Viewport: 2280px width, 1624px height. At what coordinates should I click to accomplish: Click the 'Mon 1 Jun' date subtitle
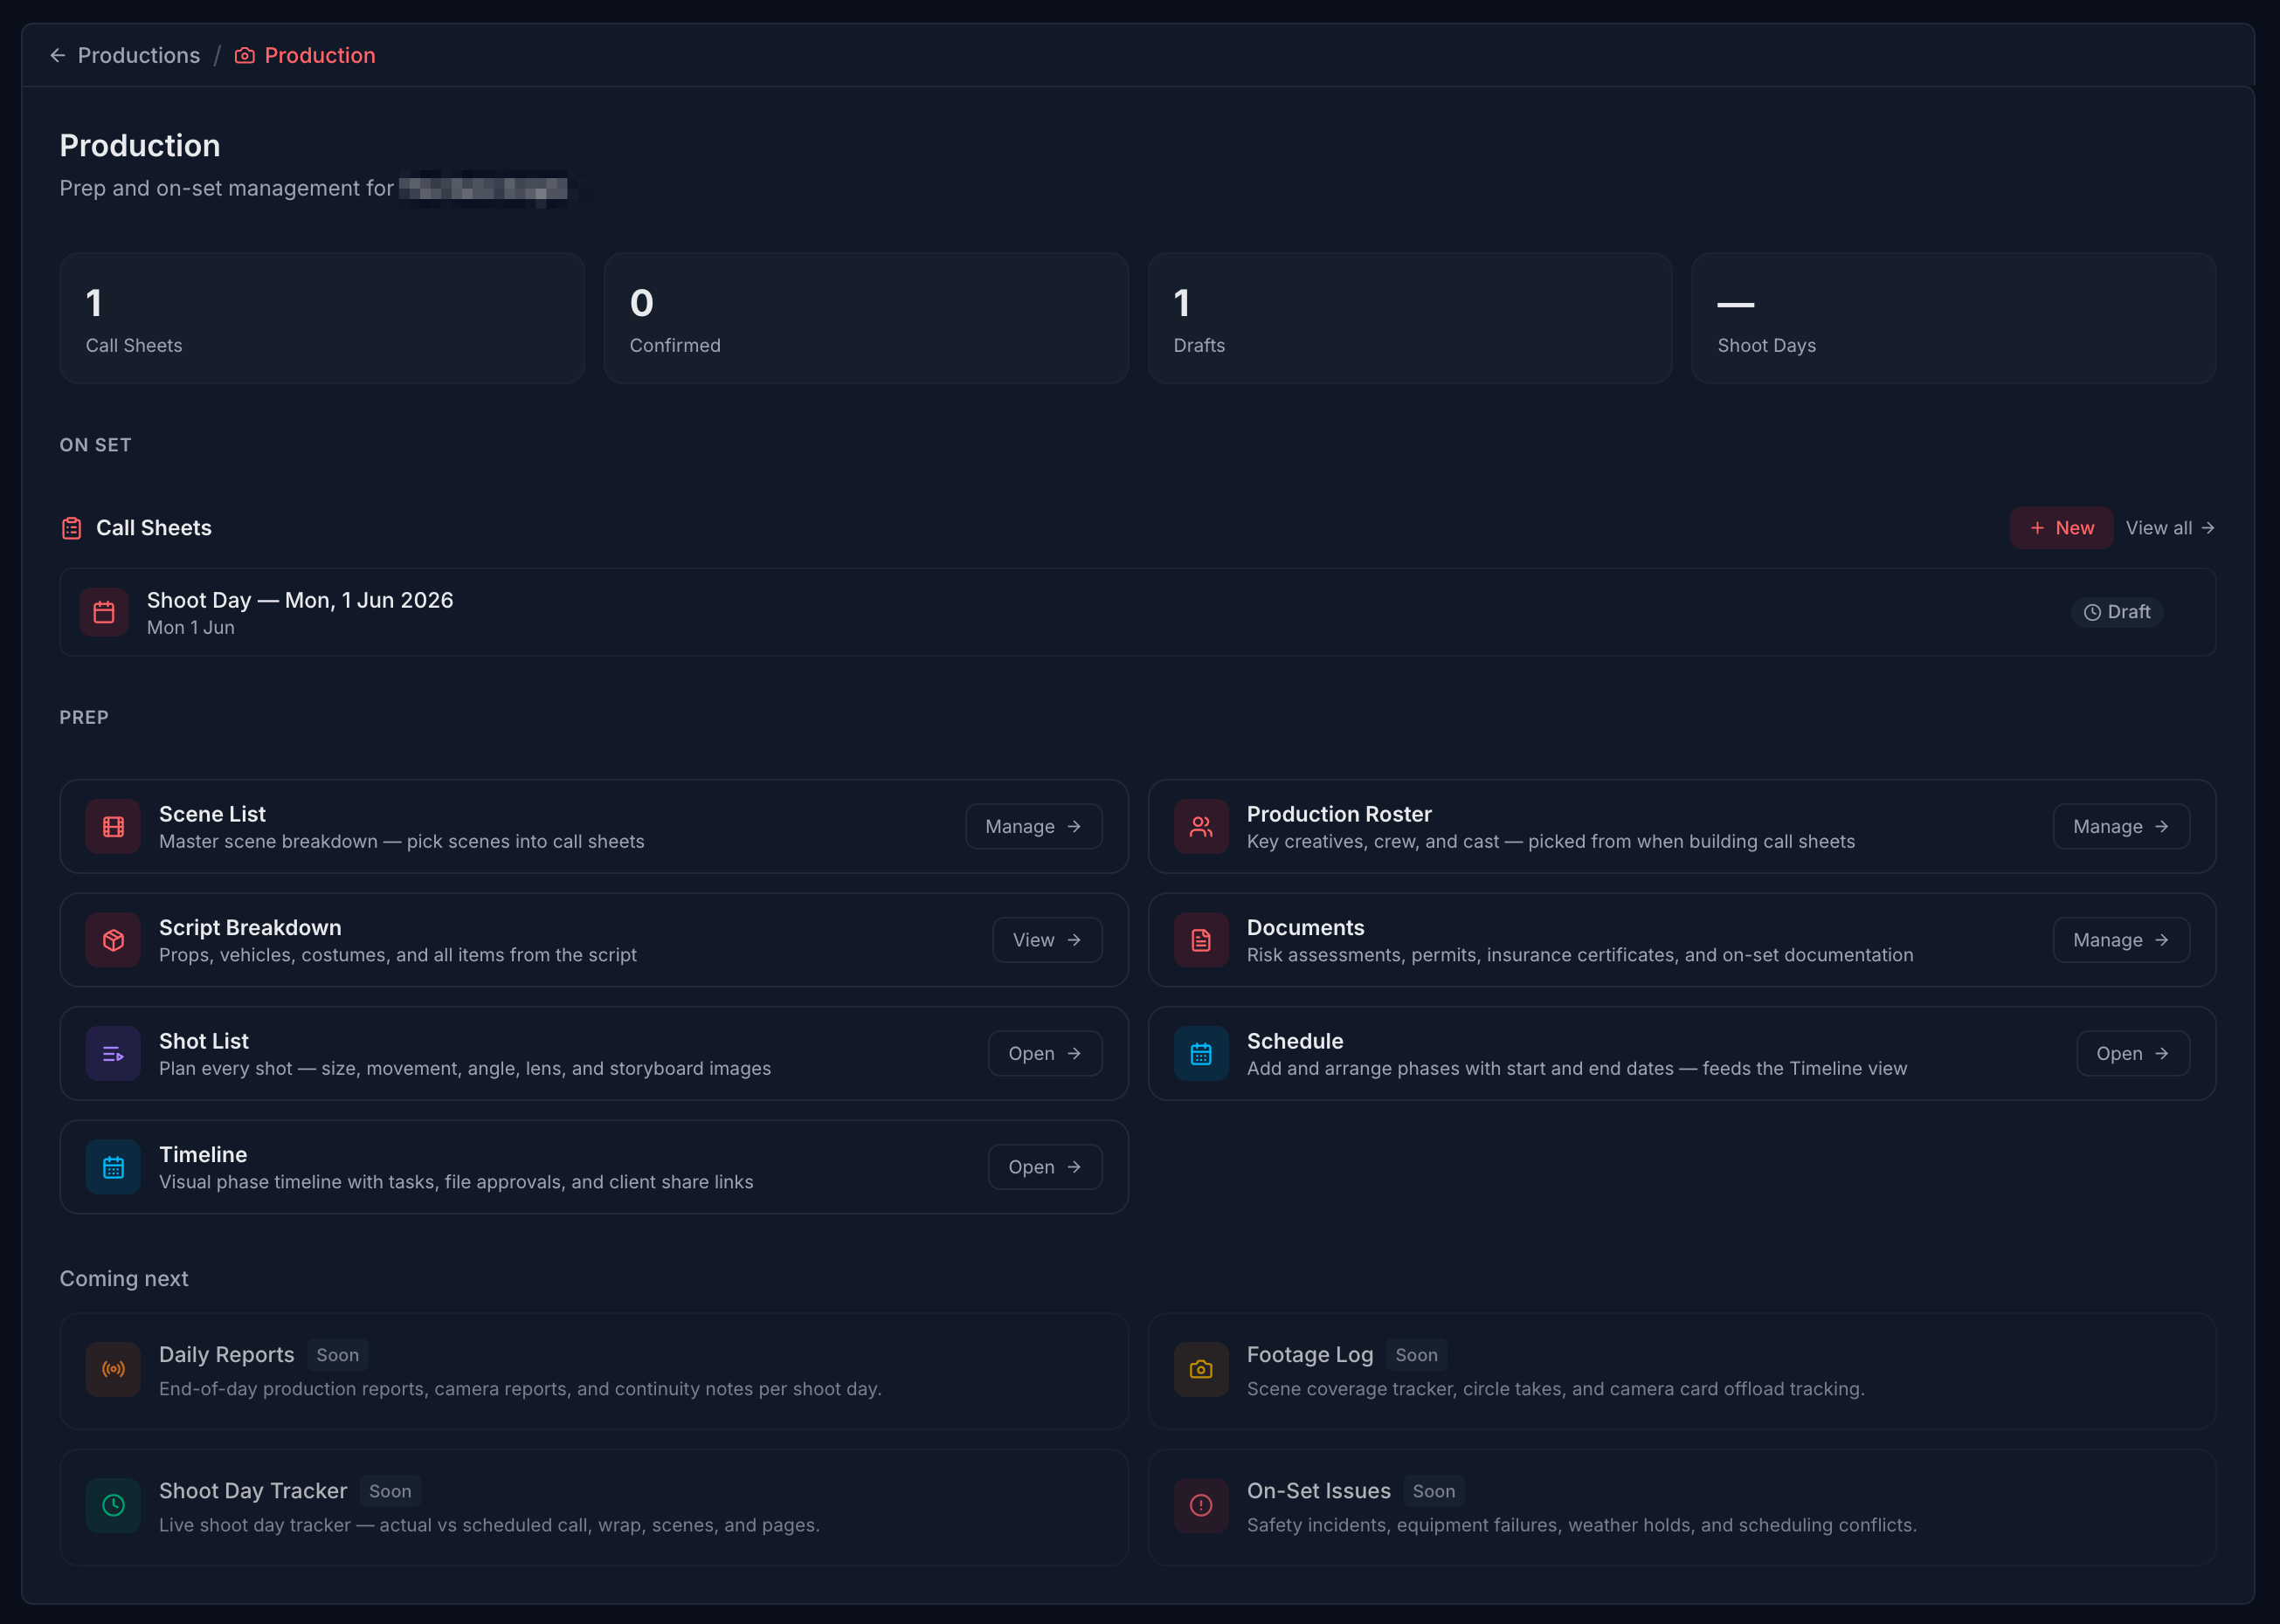coord(190,628)
